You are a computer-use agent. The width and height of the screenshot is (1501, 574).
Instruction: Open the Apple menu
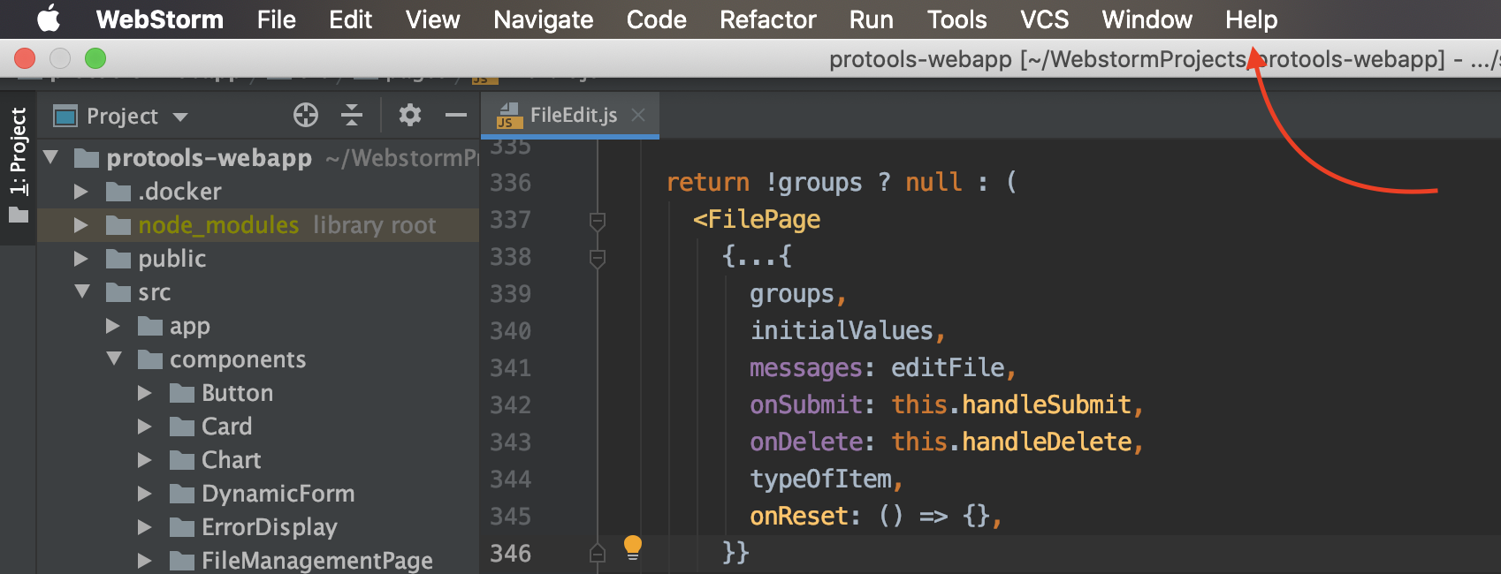coord(49,19)
